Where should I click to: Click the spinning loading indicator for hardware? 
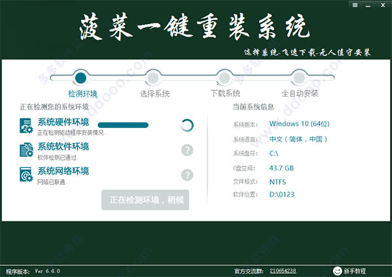[x=187, y=125]
